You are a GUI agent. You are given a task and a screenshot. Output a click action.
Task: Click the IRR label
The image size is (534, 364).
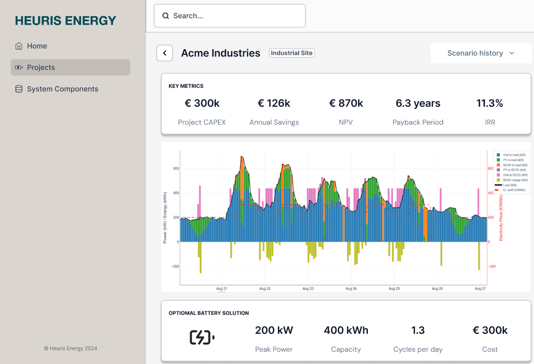point(490,122)
